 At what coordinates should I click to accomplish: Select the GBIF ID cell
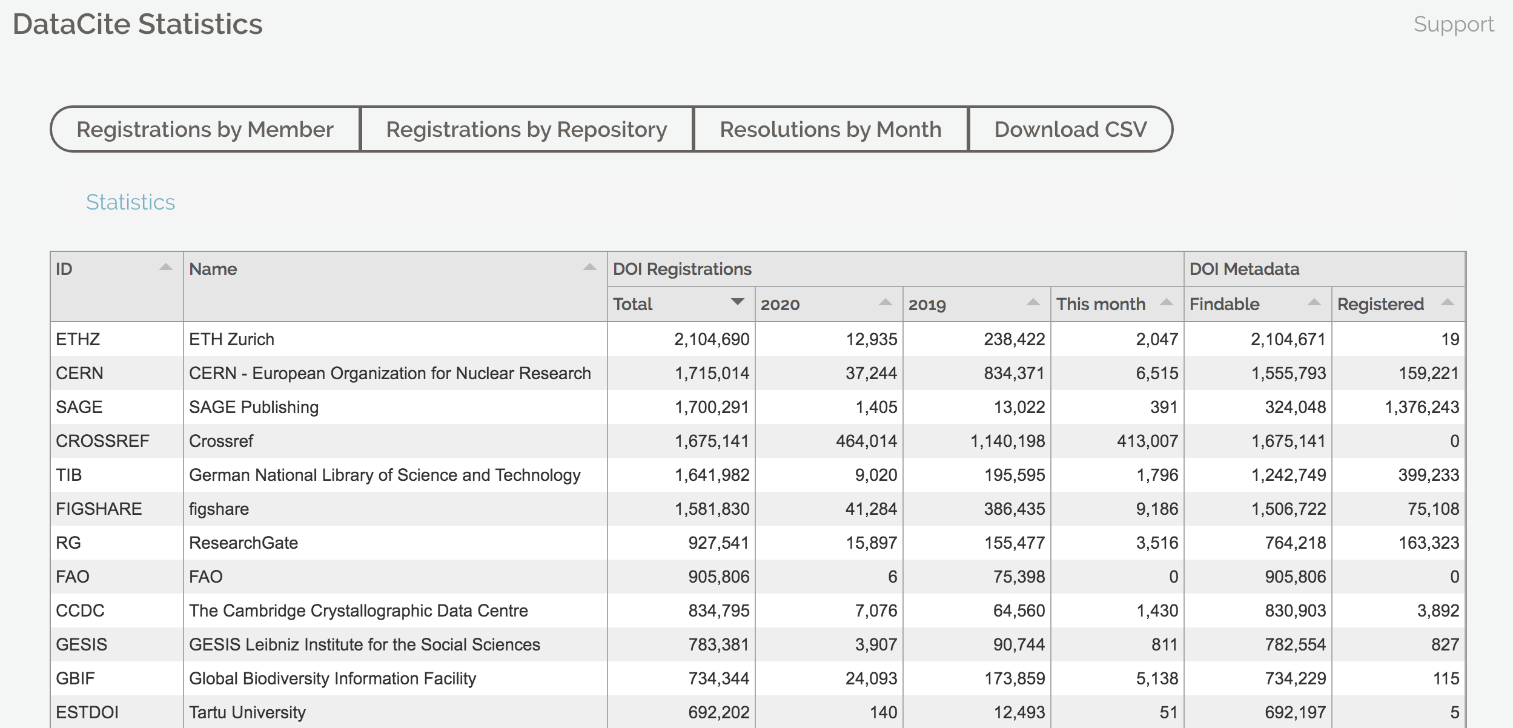pyautogui.click(x=117, y=678)
